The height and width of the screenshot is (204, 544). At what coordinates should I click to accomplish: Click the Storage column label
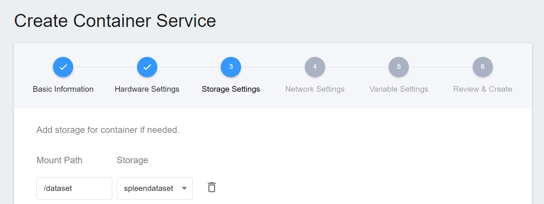pyautogui.click(x=132, y=160)
